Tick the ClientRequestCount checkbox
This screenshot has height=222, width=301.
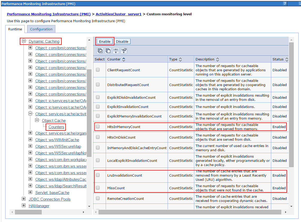(98, 70)
